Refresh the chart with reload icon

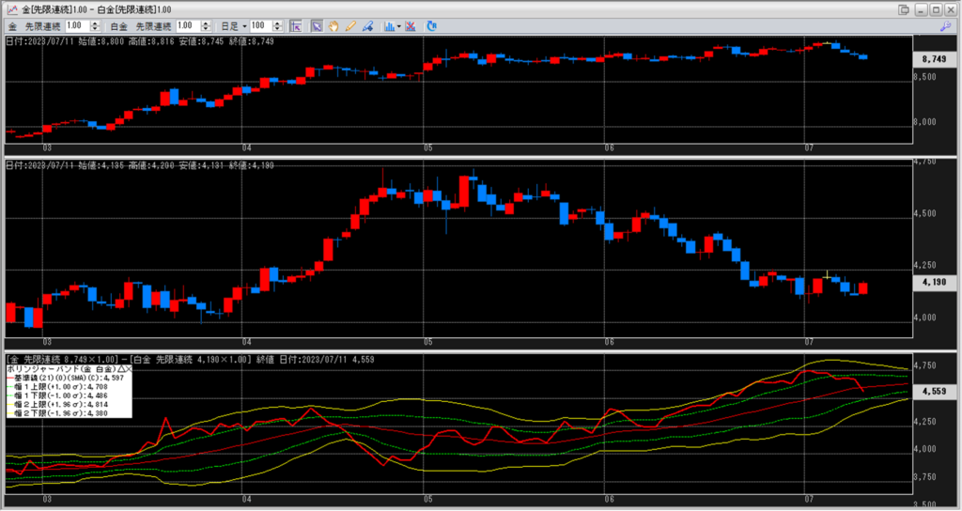click(x=431, y=25)
